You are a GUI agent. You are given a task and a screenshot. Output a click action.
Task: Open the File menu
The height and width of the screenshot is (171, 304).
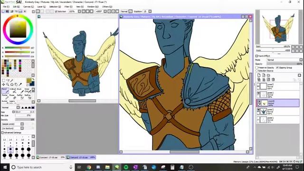click(6, 7)
